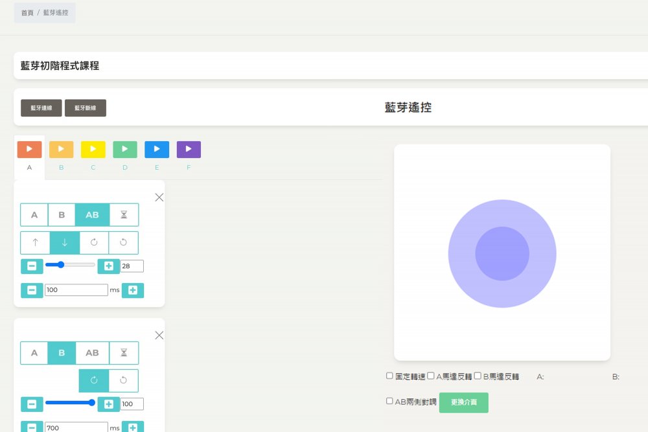Click the orange play button for program A
Viewport: 648px width, 432px height.
(x=29, y=150)
